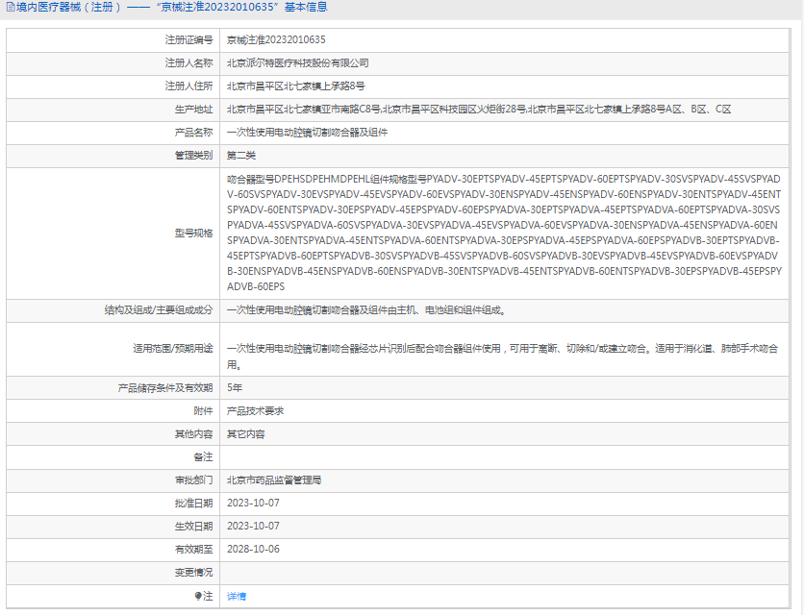Click the 适用范围/预期用途 label
Viewport: 804px width, 615px height.
click(173, 349)
